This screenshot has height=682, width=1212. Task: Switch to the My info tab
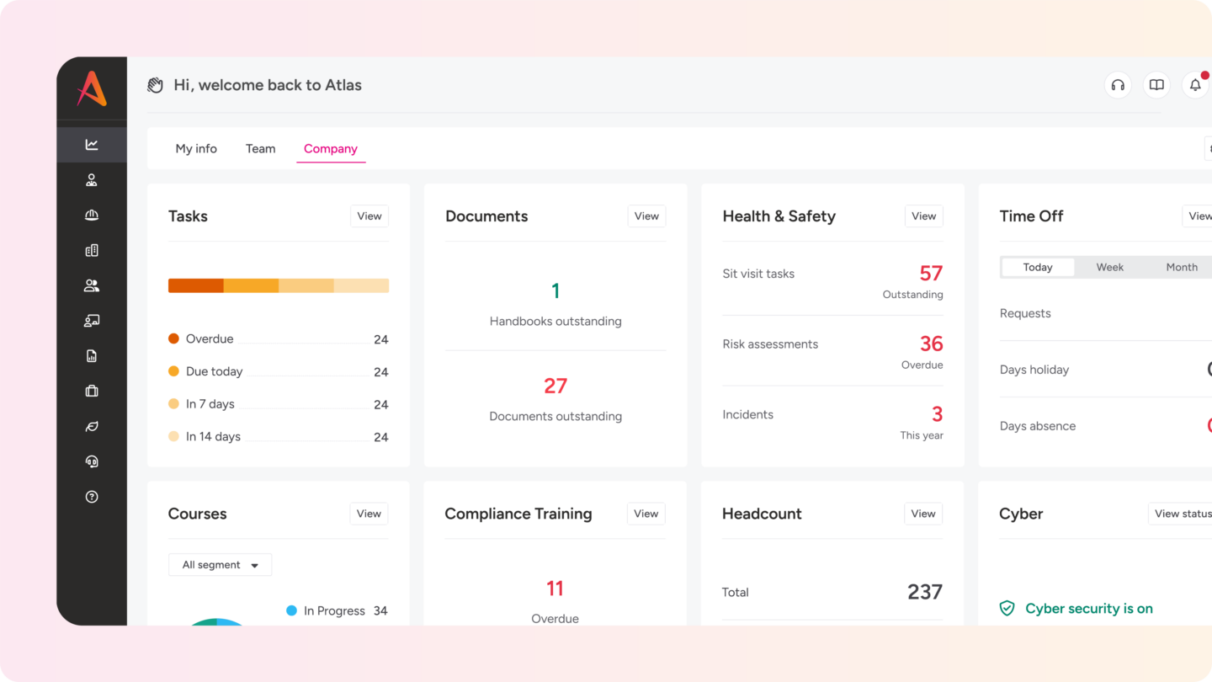point(196,149)
